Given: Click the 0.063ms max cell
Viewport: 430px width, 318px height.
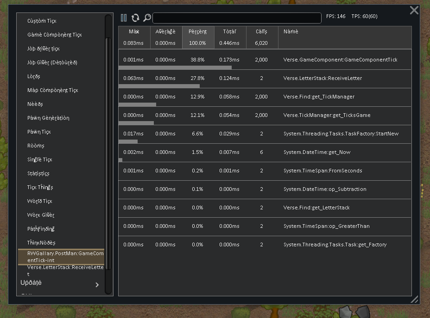Looking at the screenshot, I should click(133, 78).
